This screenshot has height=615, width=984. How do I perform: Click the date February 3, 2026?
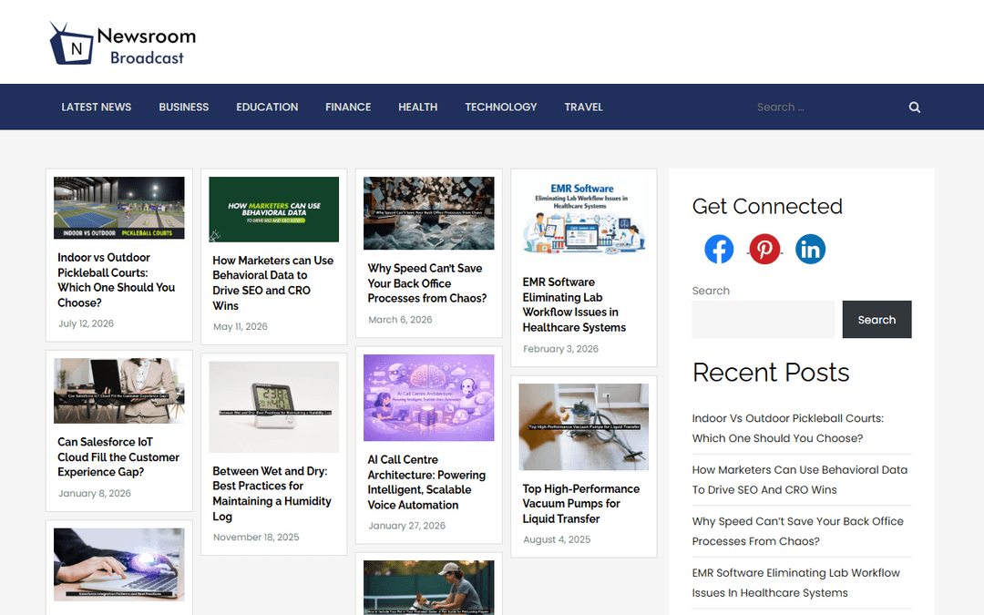[560, 349]
